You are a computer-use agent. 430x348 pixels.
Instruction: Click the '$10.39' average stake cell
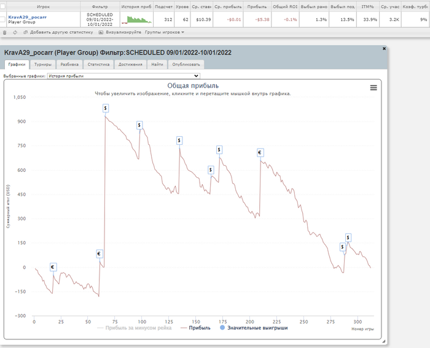pyautogui.click(x=201, y=20)
